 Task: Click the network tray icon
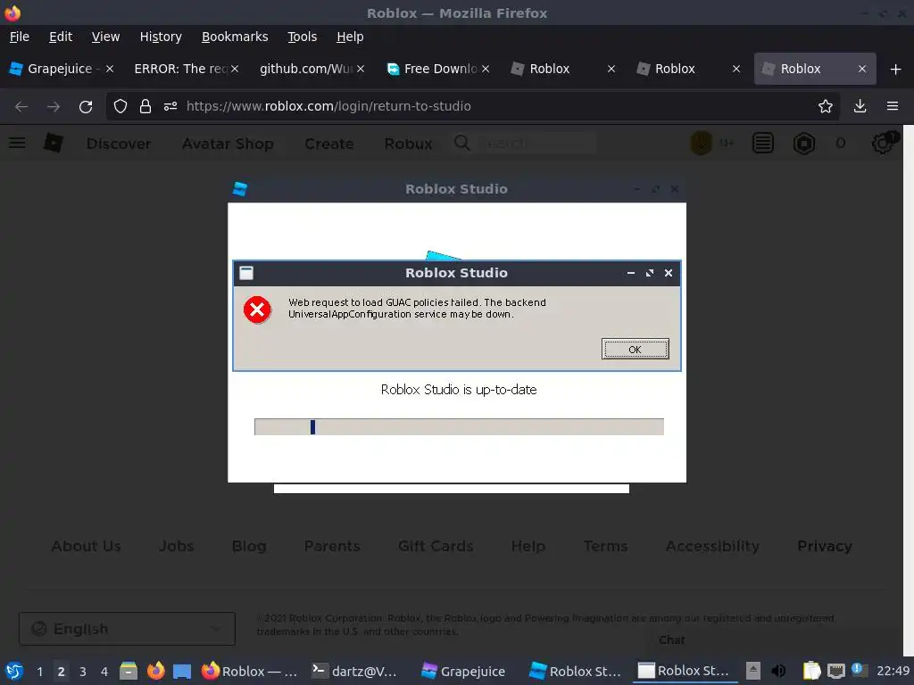point(835,671)
